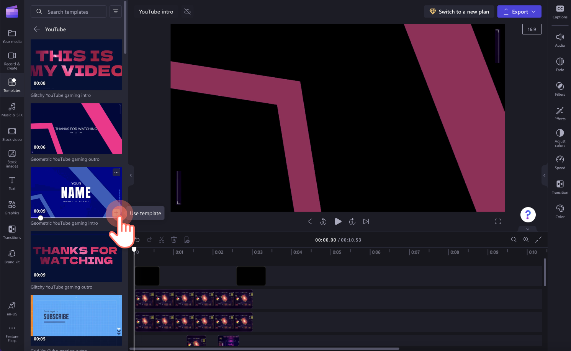The height and width of the screenshot is (351, 571).
Task: Delete selected clip with trash icon
Action: pos(174,240)
